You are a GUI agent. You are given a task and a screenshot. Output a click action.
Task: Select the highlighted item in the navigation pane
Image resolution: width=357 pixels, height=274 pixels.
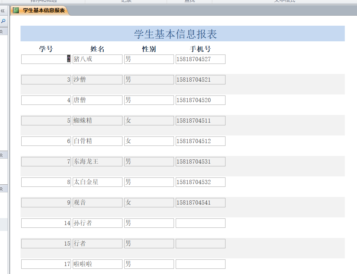click(3, 224)
